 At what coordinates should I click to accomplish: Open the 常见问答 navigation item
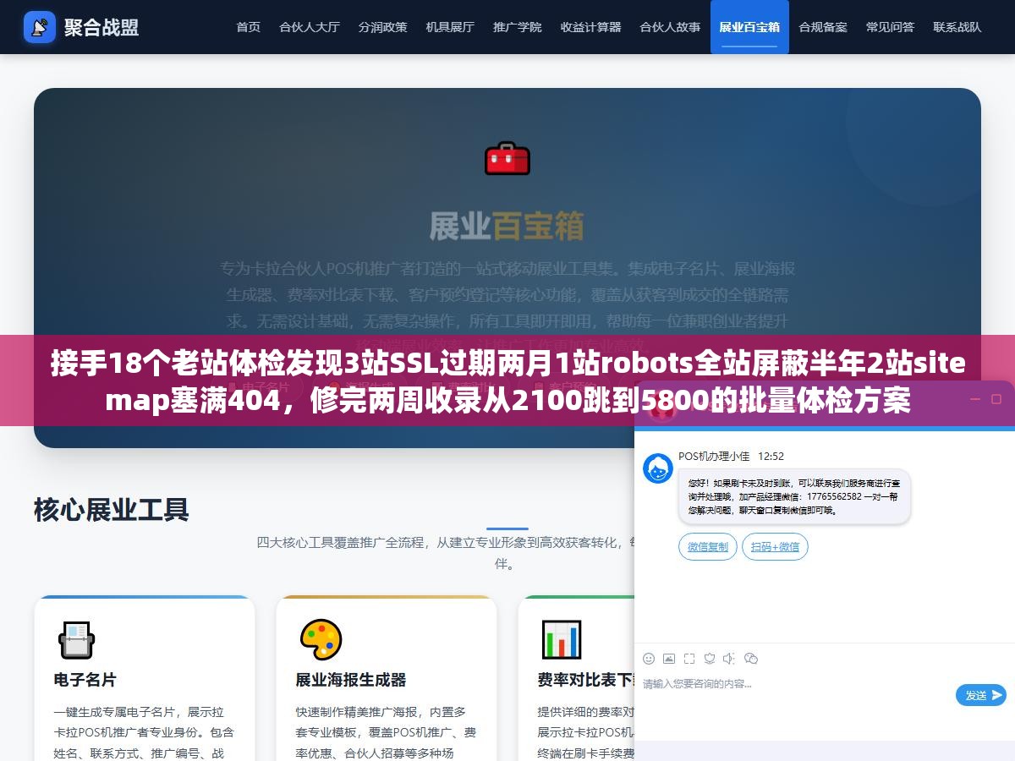(890, 27)
